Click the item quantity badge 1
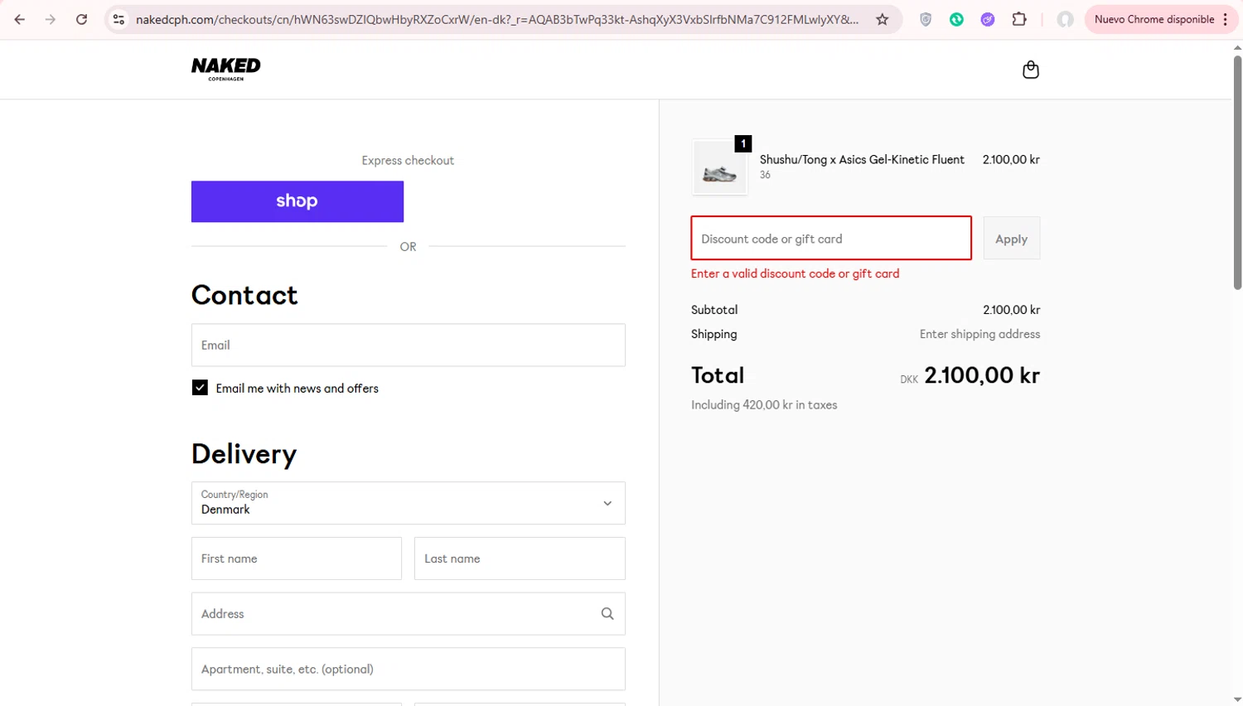Viewport: 1243px width, 706px height. tap(743, 143)
